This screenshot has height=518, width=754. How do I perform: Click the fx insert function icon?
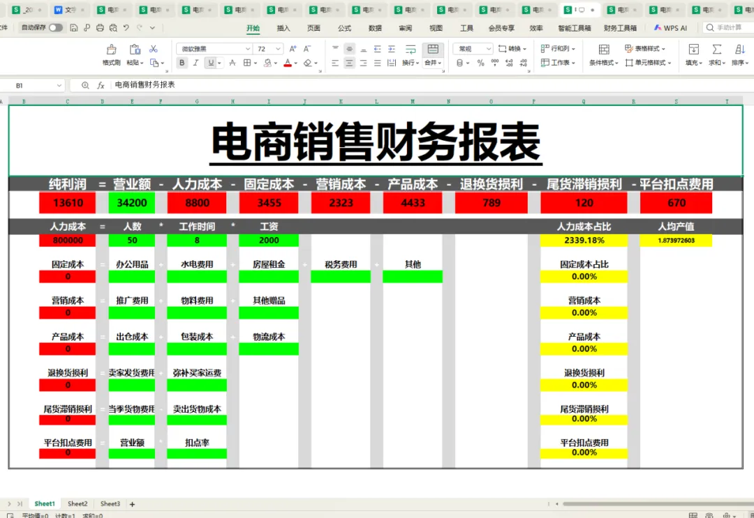coord(101,86)
